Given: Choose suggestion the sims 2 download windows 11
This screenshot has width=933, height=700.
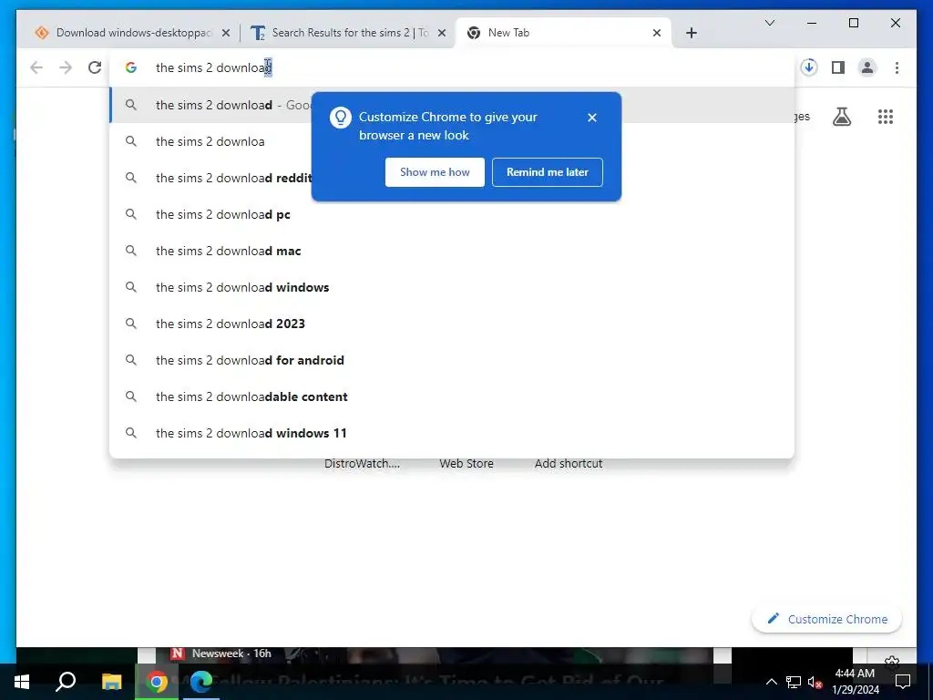Looking at the screenshot, I should point(452,433).
